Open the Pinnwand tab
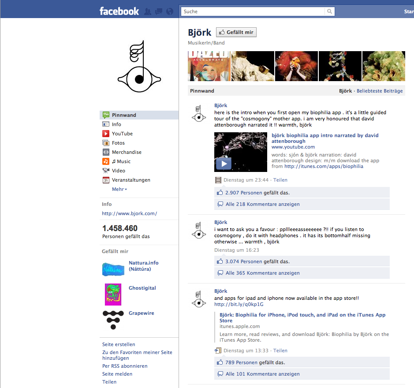 point(139,115)
